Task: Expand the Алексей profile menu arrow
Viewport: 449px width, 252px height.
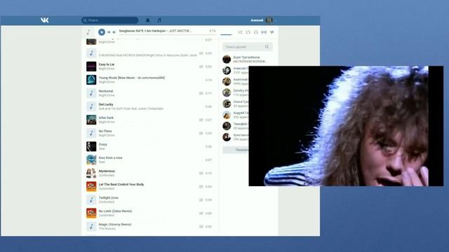Action: [x=275, y=20]
